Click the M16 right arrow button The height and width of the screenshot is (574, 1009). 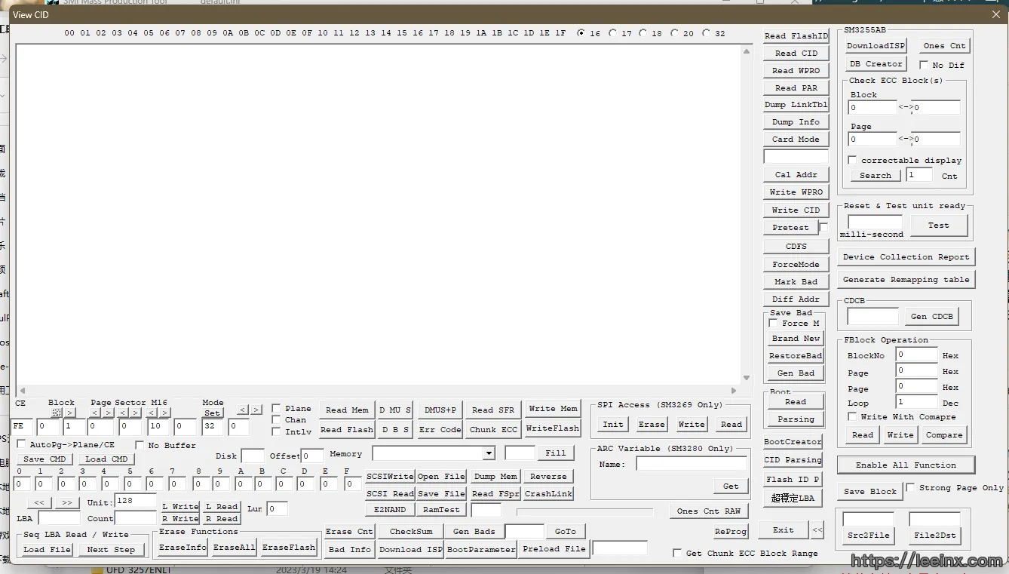[x=164, y=413]
